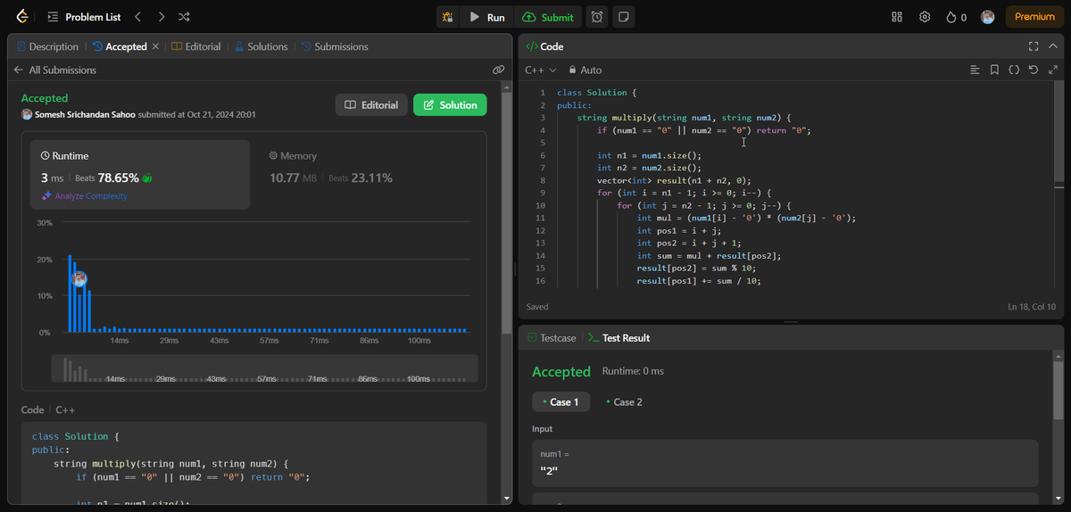Viewport: 1071px width, 512px height.
Task: Click Analyze Complexity link
Action: [x=84, y=196]
